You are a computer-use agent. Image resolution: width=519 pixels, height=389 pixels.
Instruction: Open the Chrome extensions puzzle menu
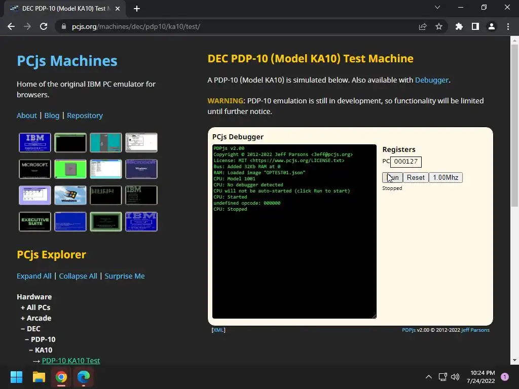459,26
